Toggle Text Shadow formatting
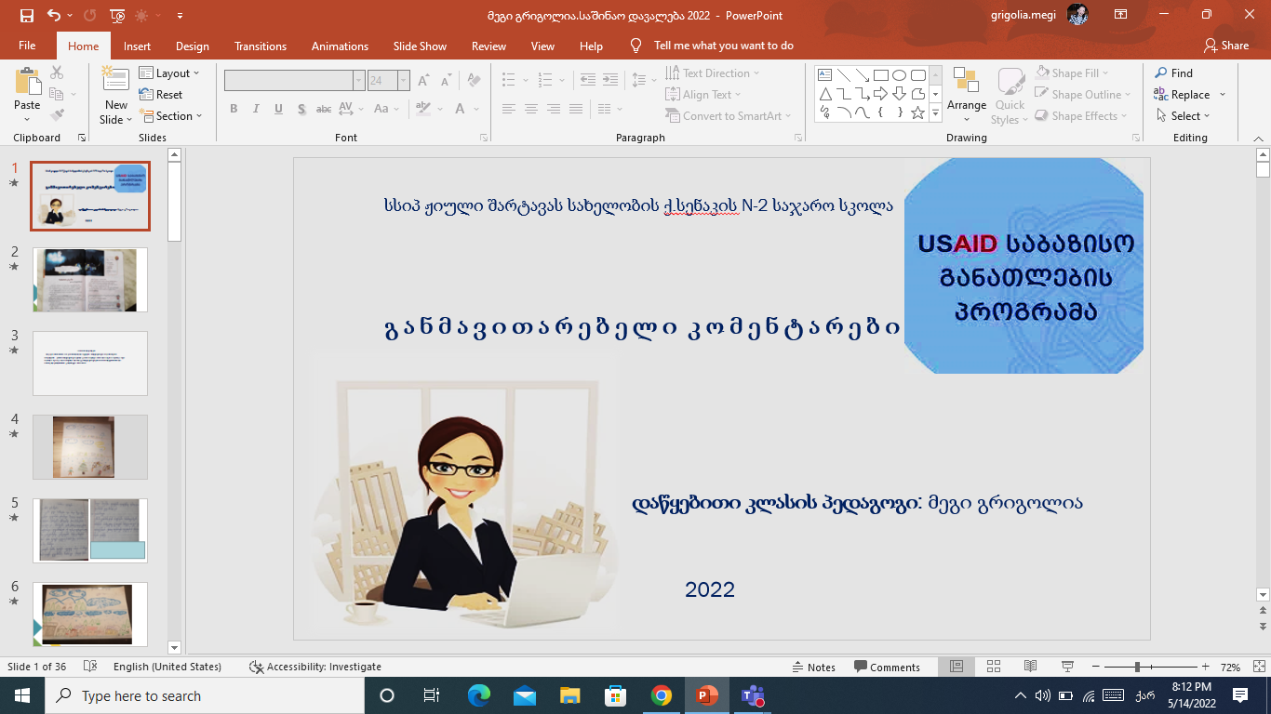1271x714 pixels. pyautogui.click(x=301, y=109)
